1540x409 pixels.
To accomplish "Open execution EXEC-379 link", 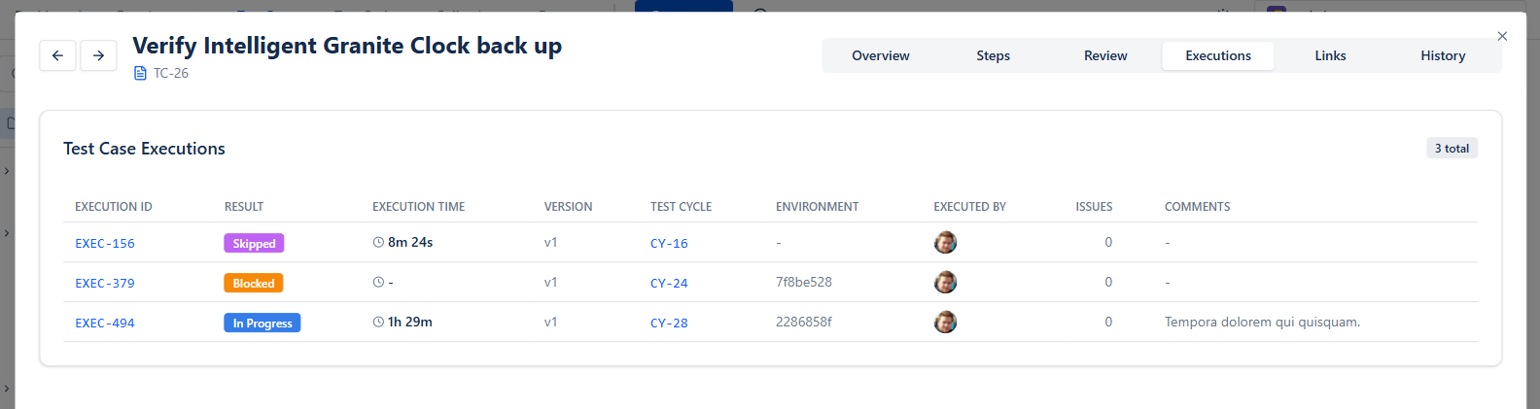I will click(x=105, y=284).
